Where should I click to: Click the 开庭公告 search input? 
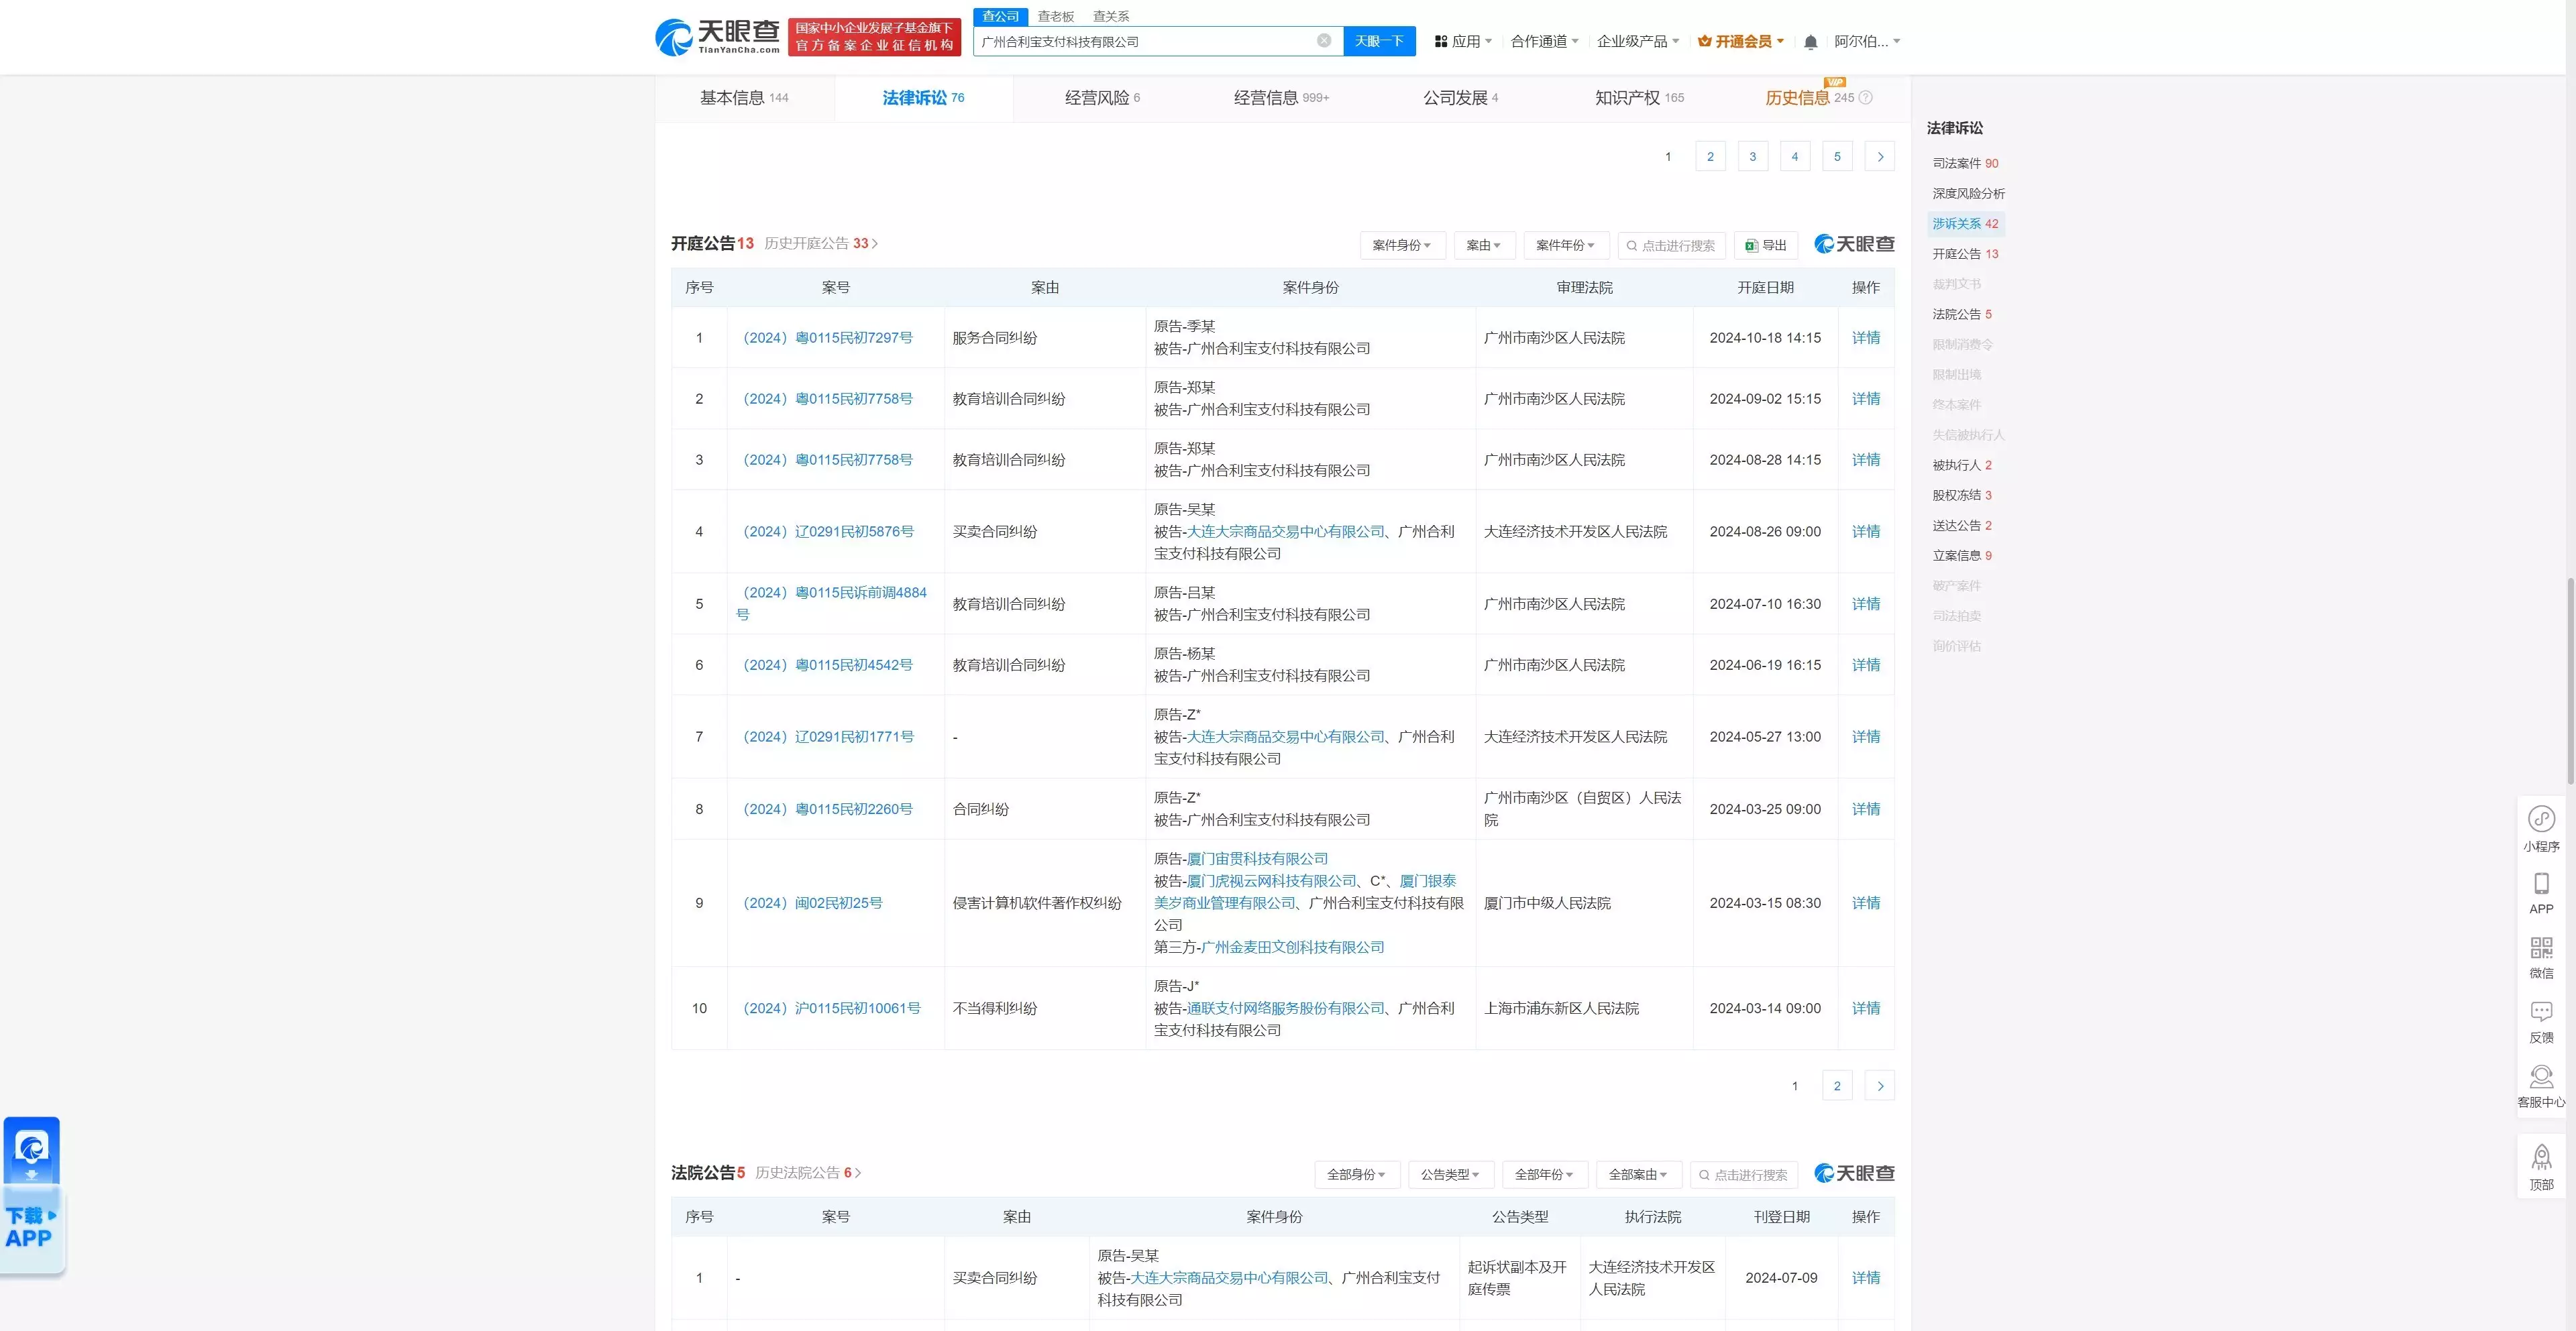(x=1671, y=245)
